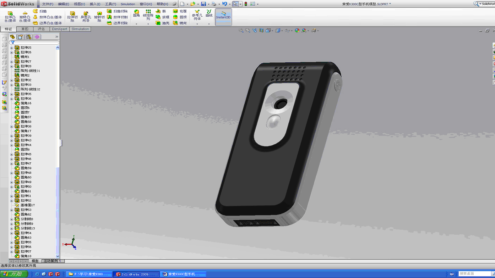Select 镜向2 in feature tree

22,76
